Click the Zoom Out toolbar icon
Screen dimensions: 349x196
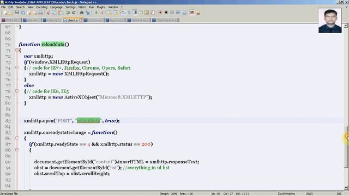[x=102, y=13]
